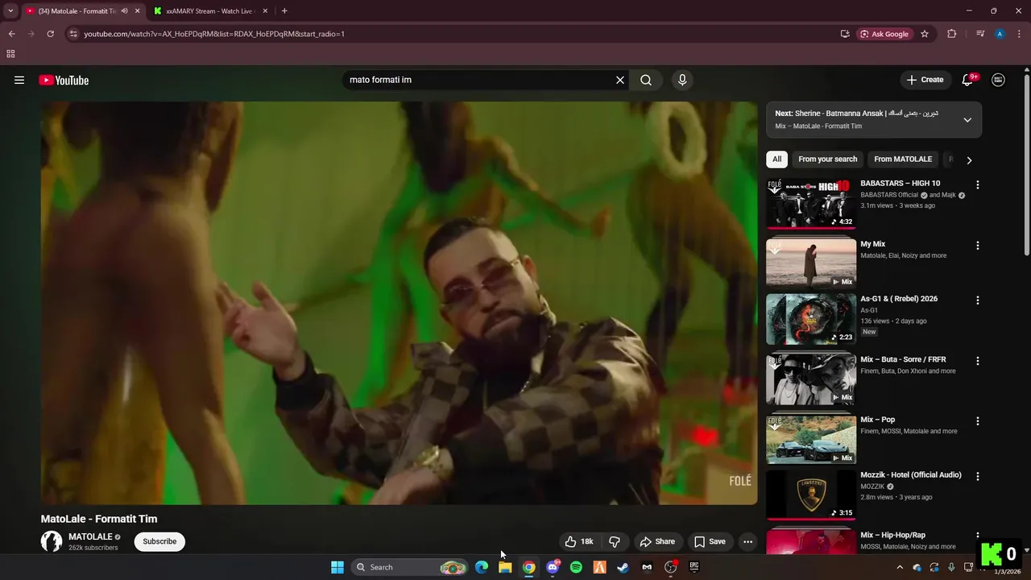Dislike the video with thumbs down

614,541
